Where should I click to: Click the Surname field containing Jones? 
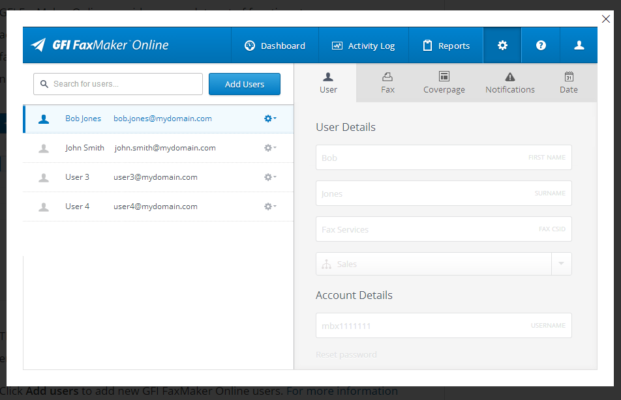tap(444, 193)
